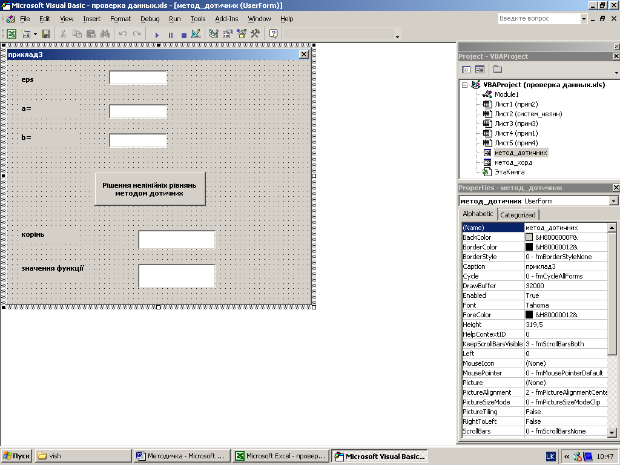Viewport: 620px width, 465px height.
Task: Click the 'Рішення нелінійніх рівнянь' form button
Action: (150, 189)
